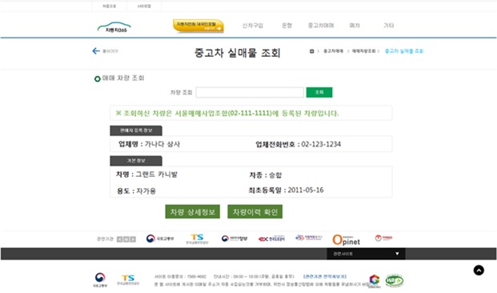Image resolution: width=497 pixels, height=293 pixels.
Task: Click the 자동차365 car logo
Action: coord(114,27)
